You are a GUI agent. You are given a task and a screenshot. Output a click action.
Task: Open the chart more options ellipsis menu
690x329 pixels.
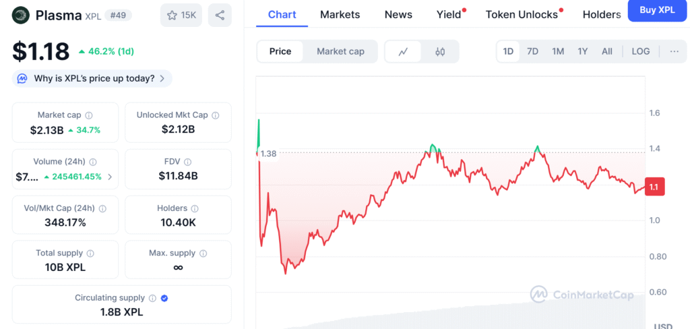point(674,51)
